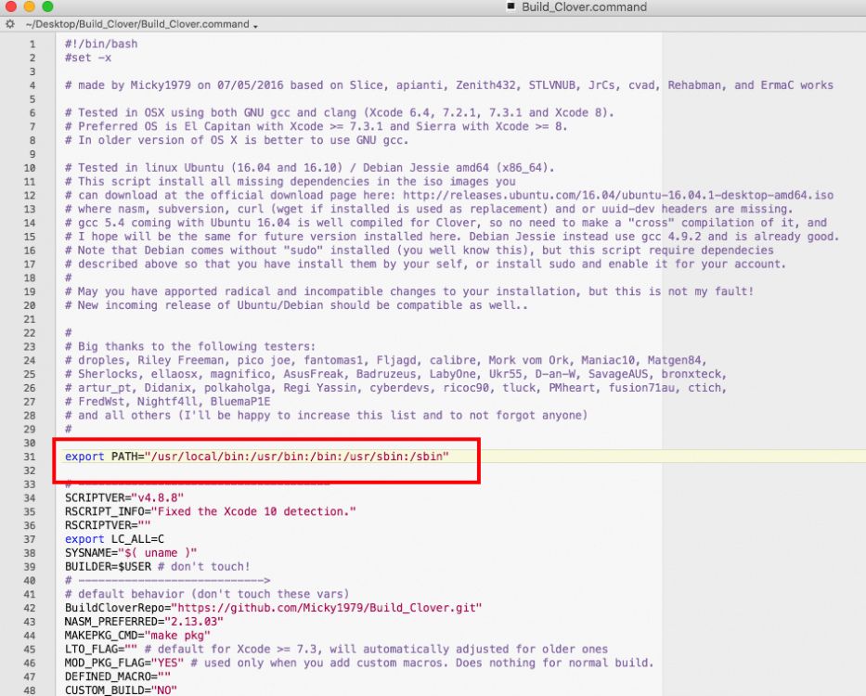Click 'Tested in linux Ubuntu' comment line
This screenshot has height=696, width=866.
tap(309, 168)
